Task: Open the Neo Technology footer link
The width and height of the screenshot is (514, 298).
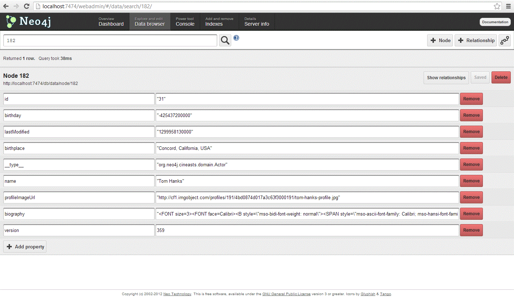Action: [x=177, y=294]
